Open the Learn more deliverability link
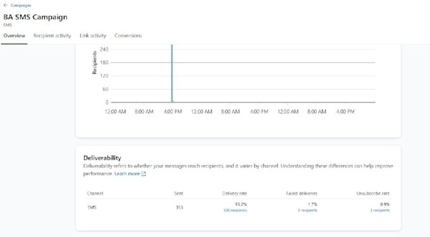 pyautogui.click(x=127, y=173)
